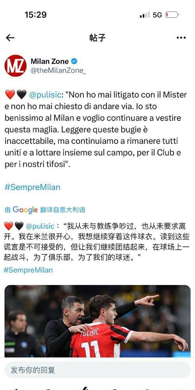The height and width of the screenshot is (390, 195).
Task: Open @pulisic mention in Italian text
Action: coord(45,95)
